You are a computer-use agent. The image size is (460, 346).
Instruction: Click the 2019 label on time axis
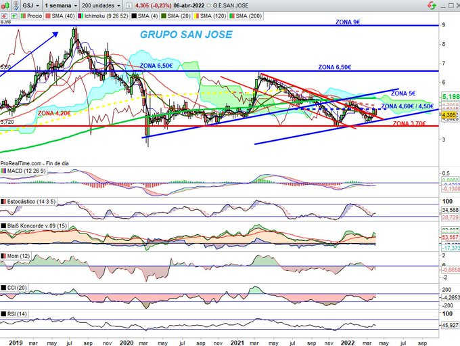[16, 343]
